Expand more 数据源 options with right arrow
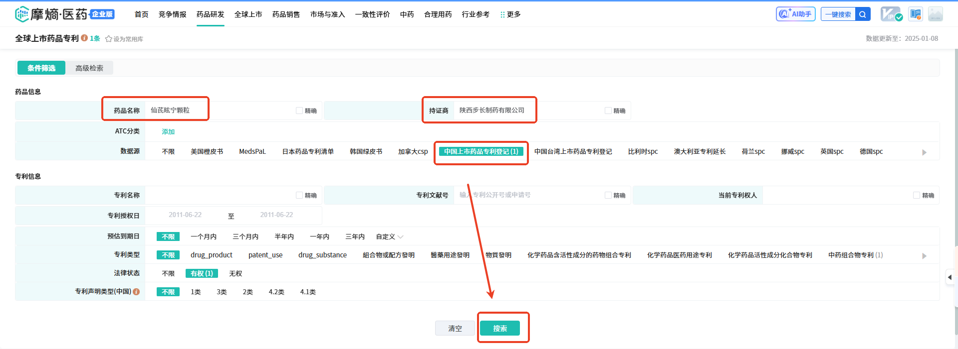Viewport: 958px width, 349px height. coord(924,152)
